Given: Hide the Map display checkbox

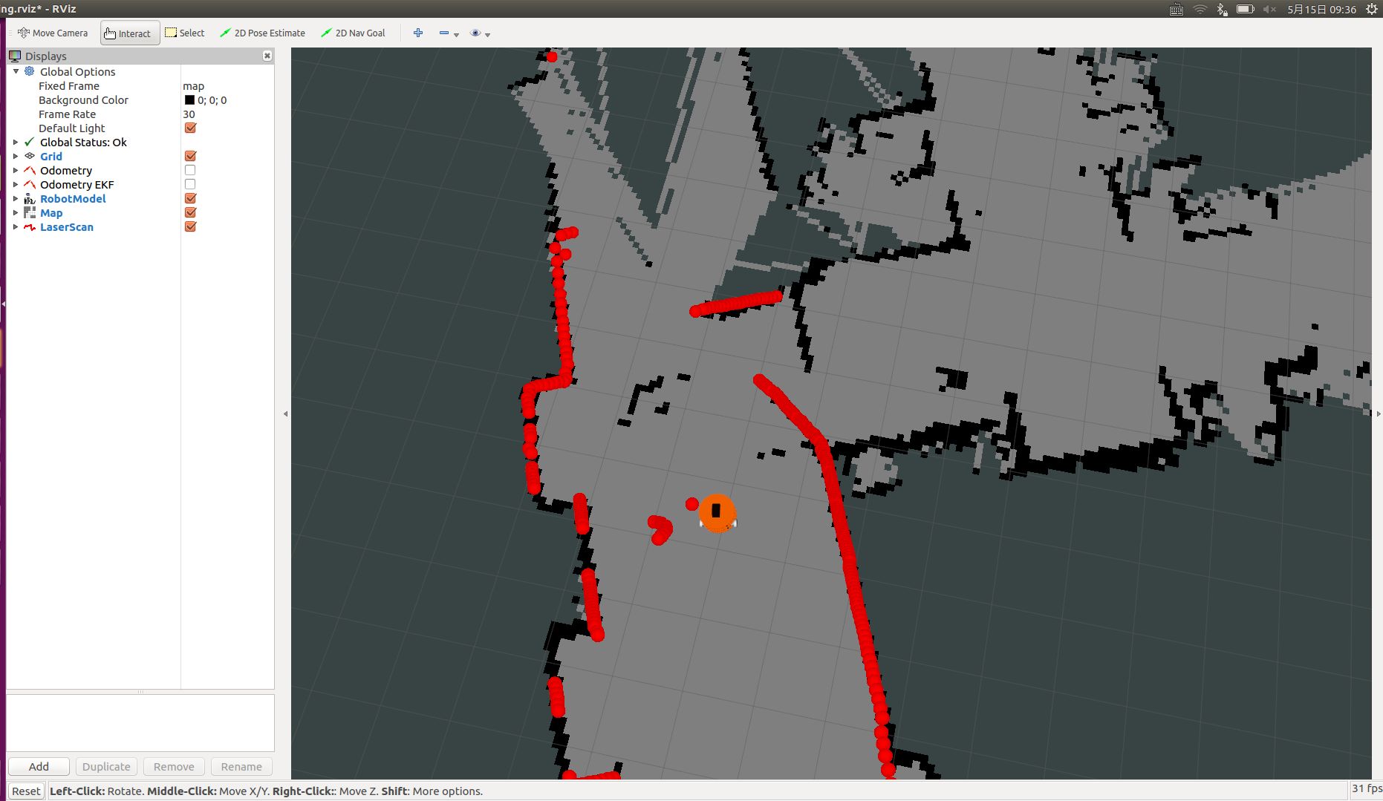Looking at the screenshot, I should pyautogui.click(x=190, y=212).
